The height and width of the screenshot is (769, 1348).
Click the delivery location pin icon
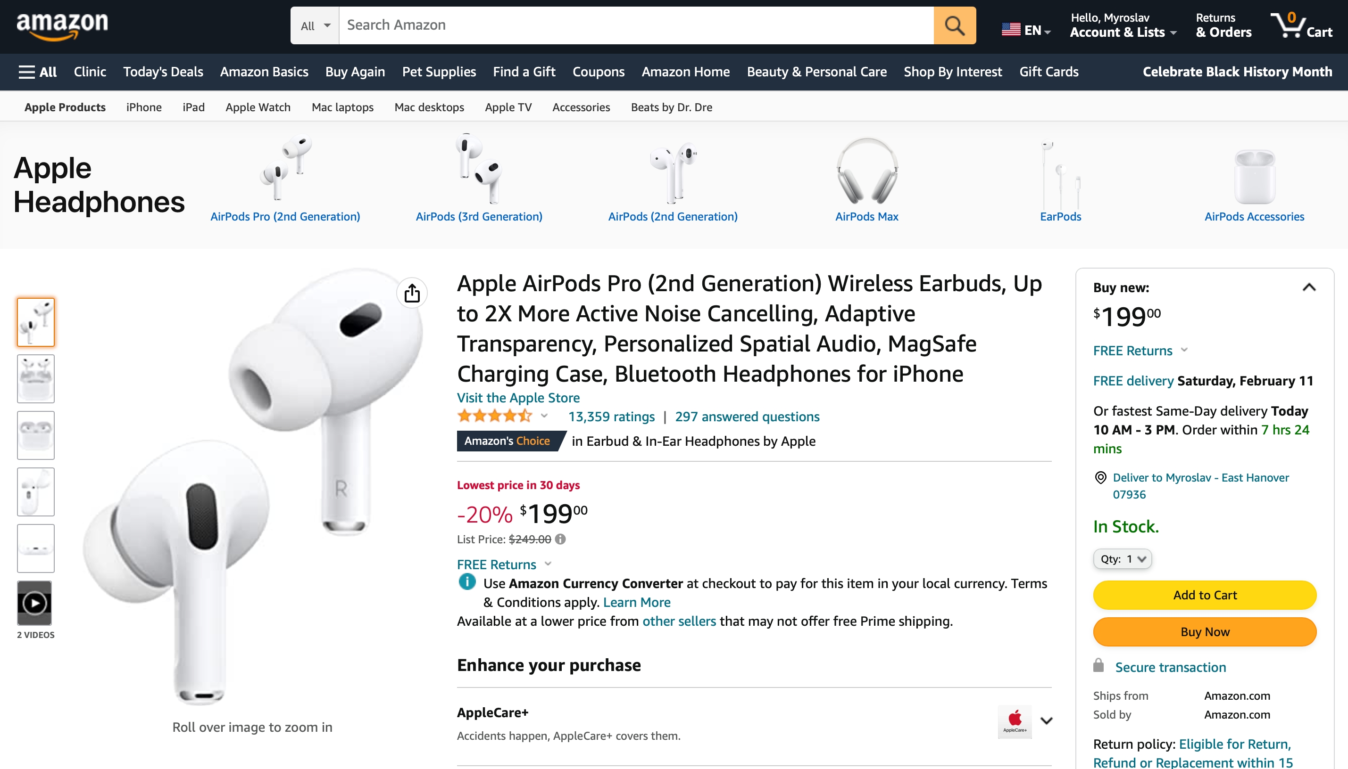(x=1100, y=477)
